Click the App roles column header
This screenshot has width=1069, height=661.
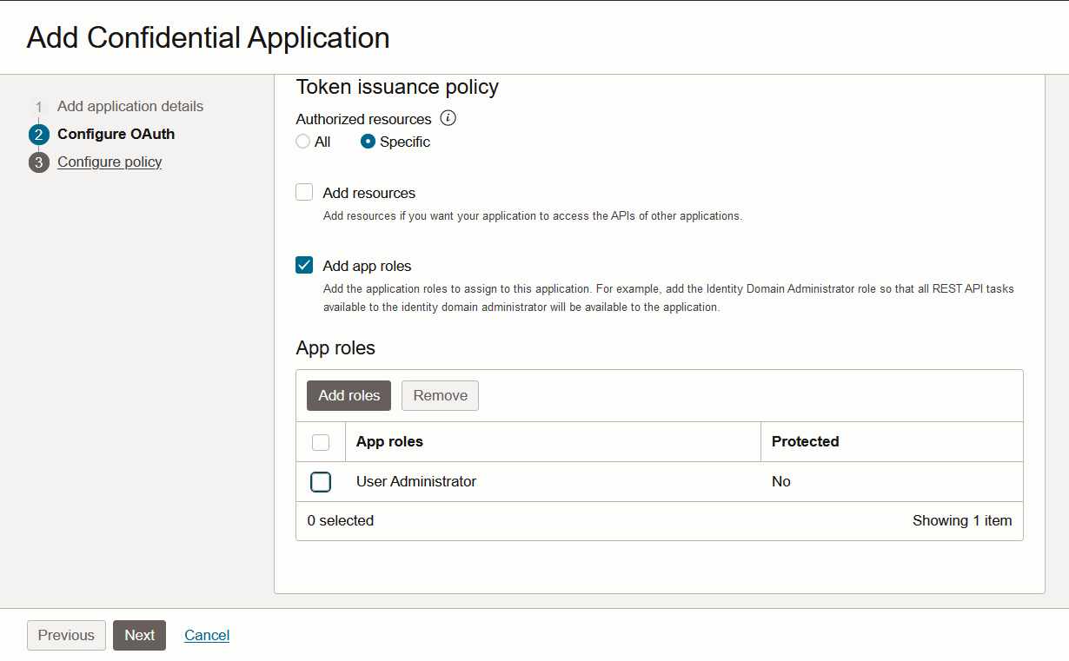(x=389, y=442)
